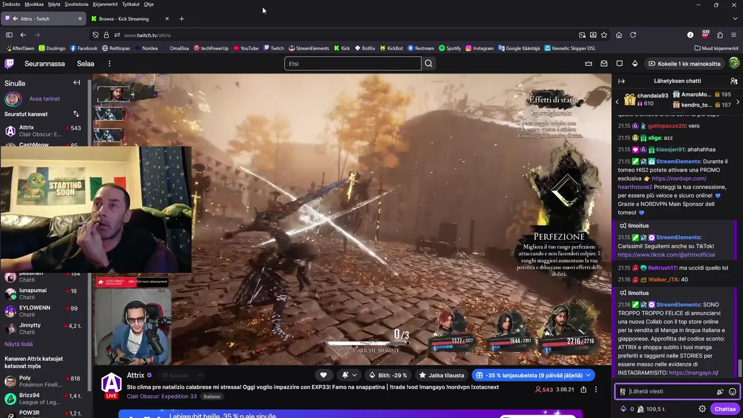743x418 pixels.
Task: Click the Italiano tag
Action: (x=212, y=397)
